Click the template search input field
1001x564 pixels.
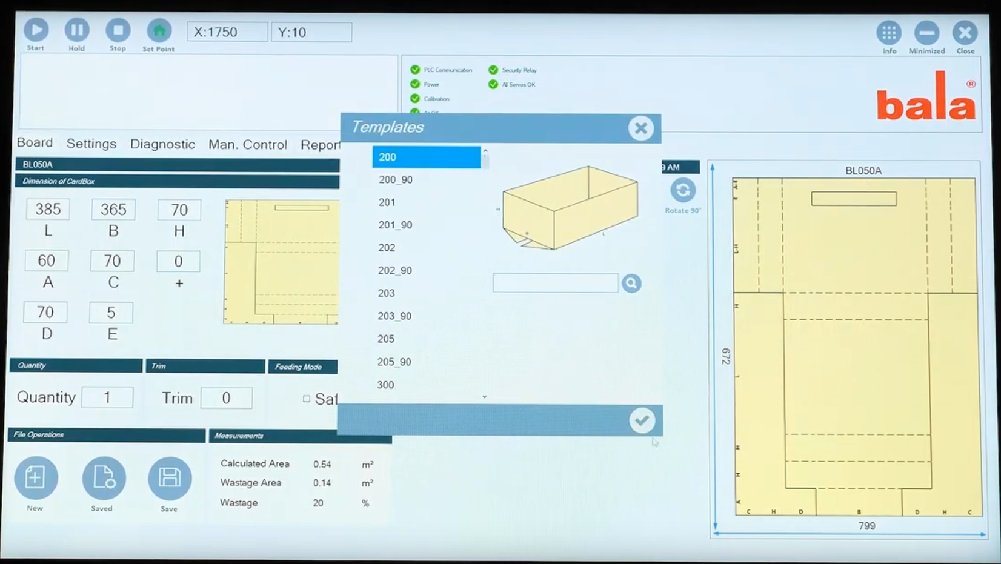(555, 283)
